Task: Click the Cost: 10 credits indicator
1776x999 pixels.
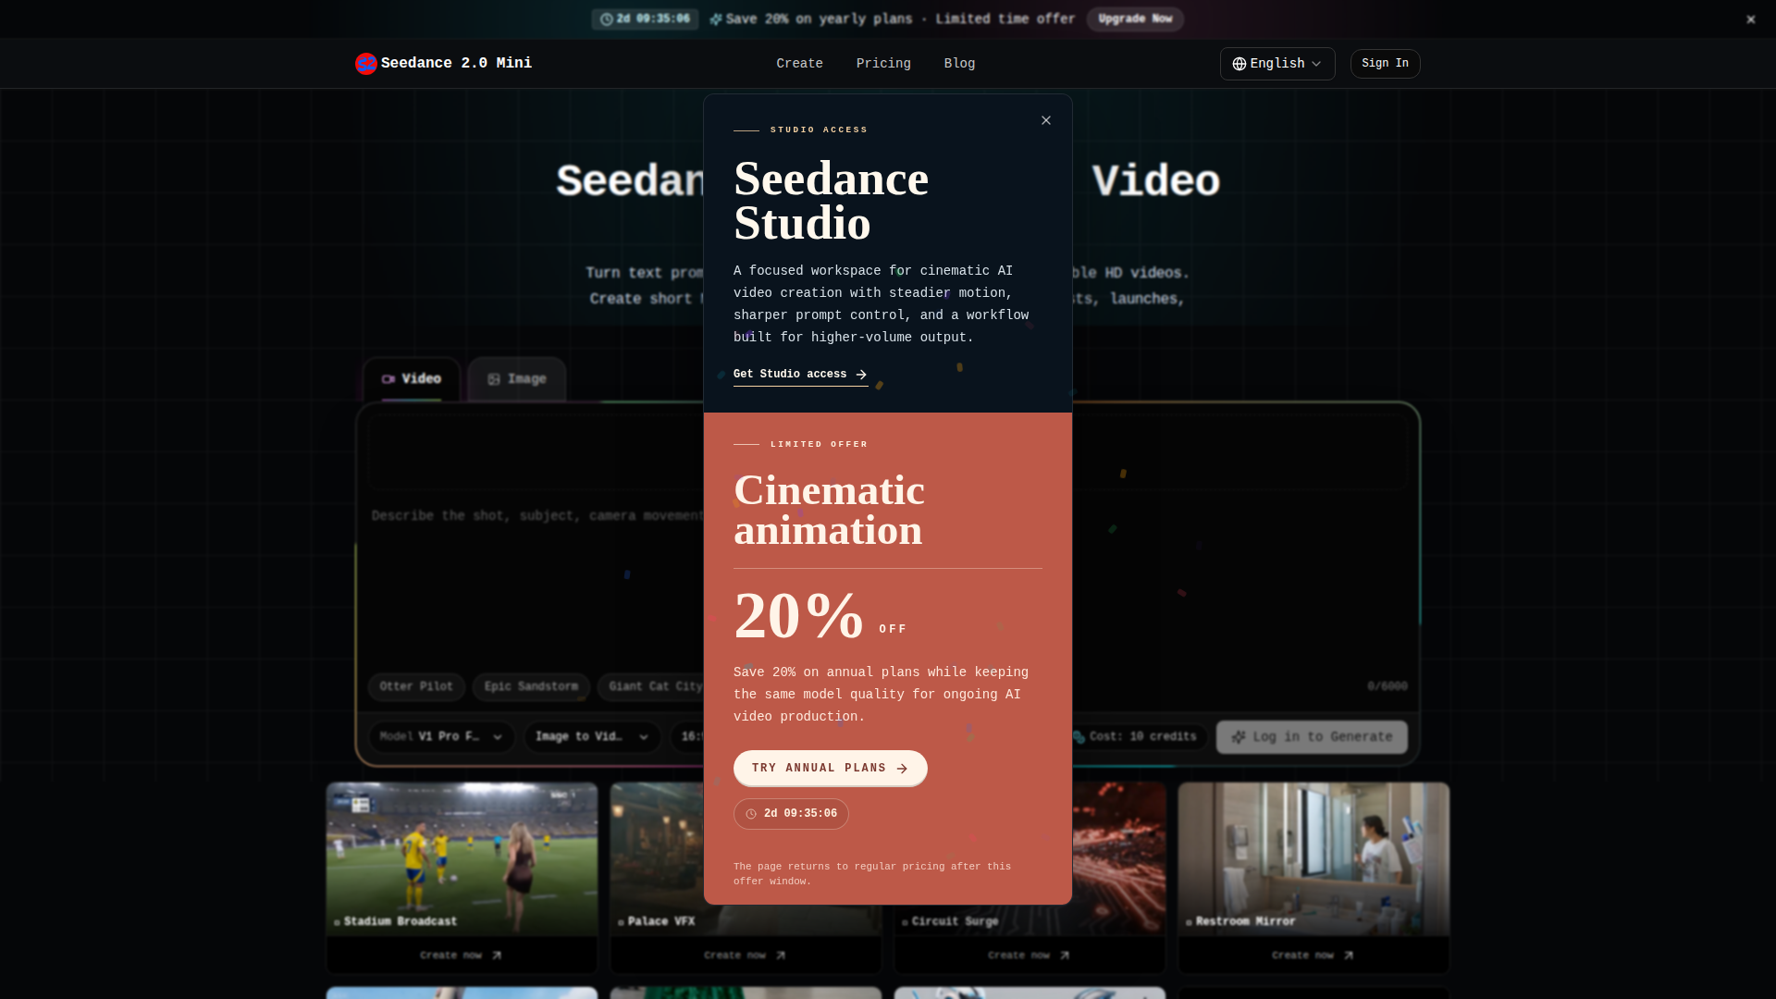Action: tap(1139, 737)
